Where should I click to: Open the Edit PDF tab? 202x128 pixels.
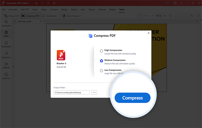coord(25,10)
